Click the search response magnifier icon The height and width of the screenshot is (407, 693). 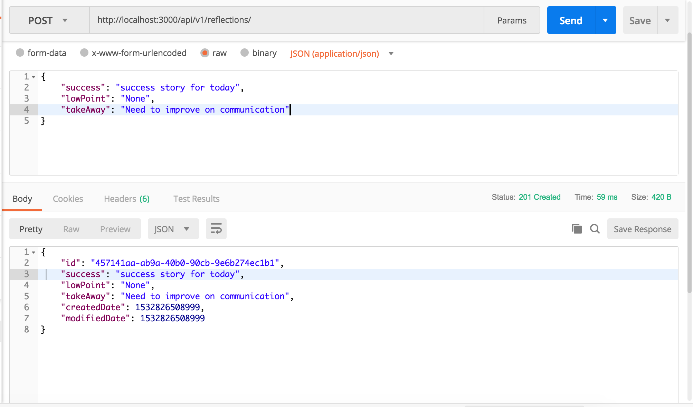click(595, 229)
